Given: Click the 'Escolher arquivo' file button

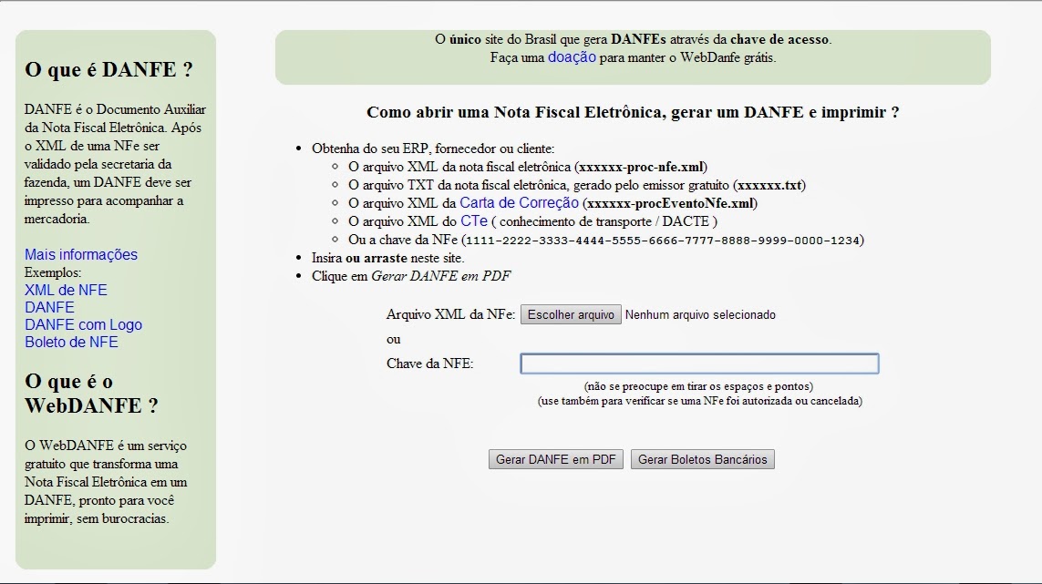Looking at the screenshot, I should point(571,314).
